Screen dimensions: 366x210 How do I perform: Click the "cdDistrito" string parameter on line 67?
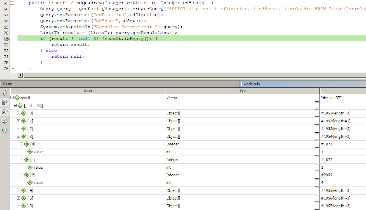click(110, 15)
